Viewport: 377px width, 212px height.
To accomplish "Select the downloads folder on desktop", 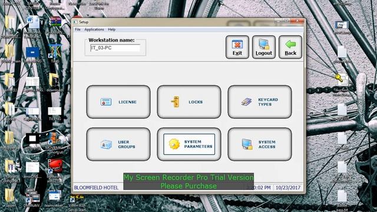I will pos(55,82).
